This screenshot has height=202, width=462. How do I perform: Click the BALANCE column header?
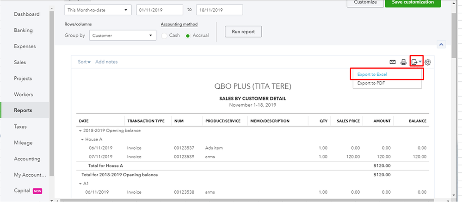[x=418, y=121]
